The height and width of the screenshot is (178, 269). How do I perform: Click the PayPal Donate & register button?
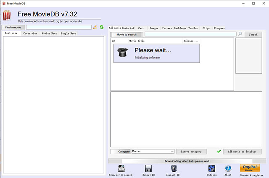tap(250, 168)
